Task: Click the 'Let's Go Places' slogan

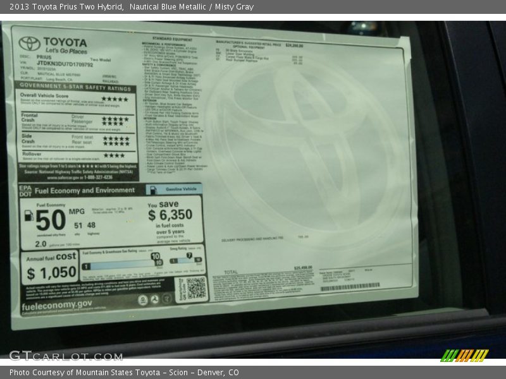Action: (66, 51)
